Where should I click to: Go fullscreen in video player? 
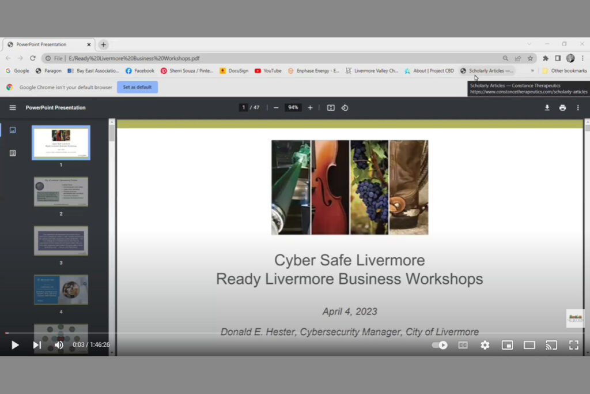click(x=573, y=344)
